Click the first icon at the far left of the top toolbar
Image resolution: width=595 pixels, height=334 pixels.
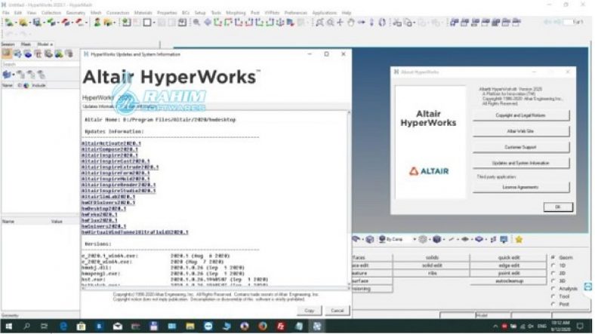(8, 23)
